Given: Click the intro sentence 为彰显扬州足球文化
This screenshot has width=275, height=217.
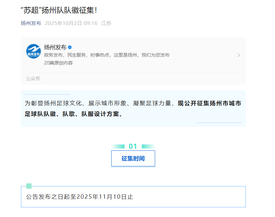Looking at the screenshot, I should point(100,103).
